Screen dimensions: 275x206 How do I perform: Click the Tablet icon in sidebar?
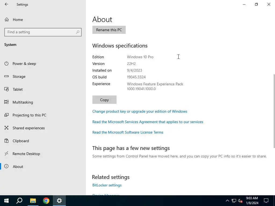(x=6, y=89)
